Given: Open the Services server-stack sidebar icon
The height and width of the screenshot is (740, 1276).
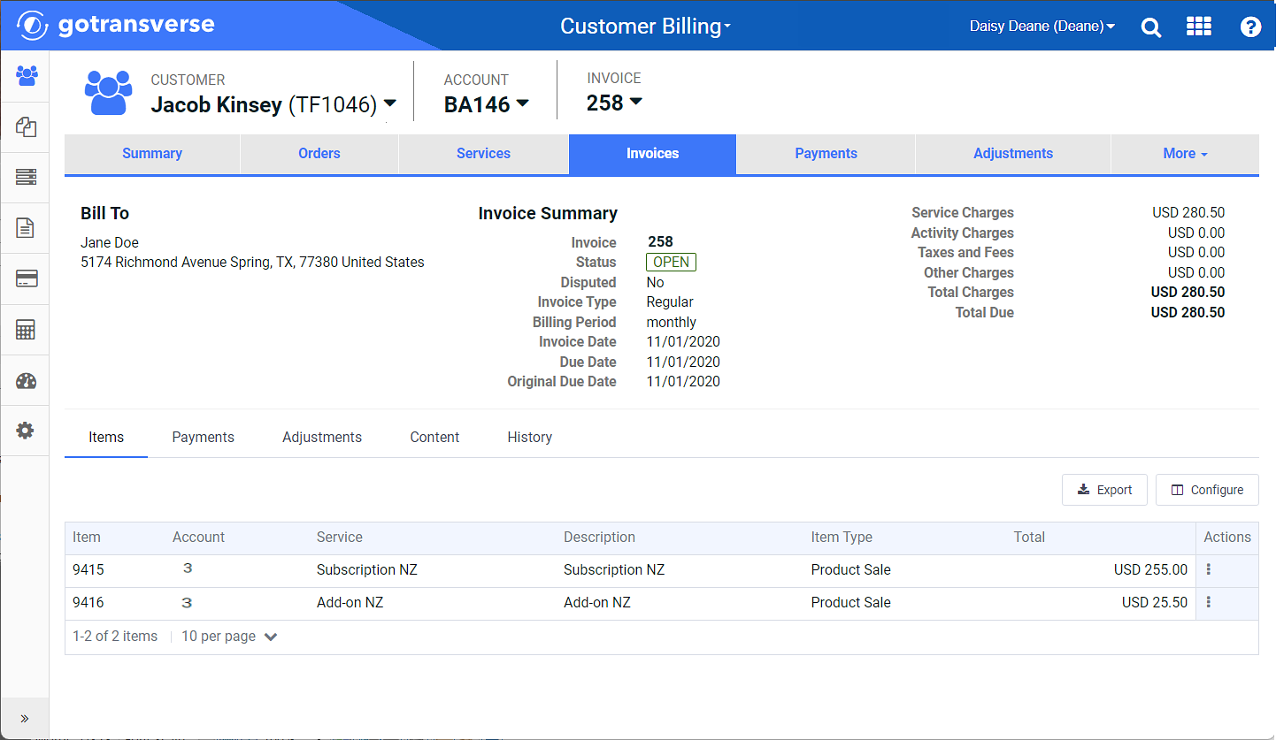Looking at the screenshot, I should pyautogui.click(x=27, y=177).
